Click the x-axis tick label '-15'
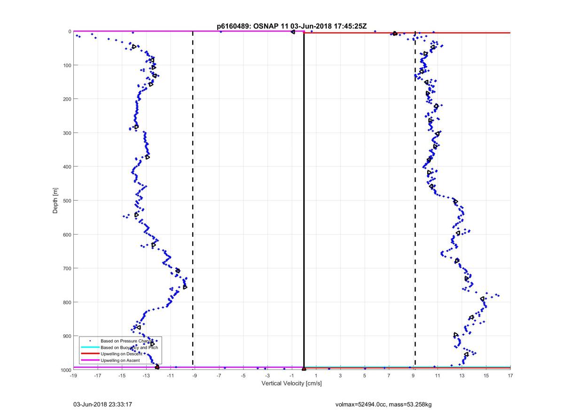564x416 pixels. click(x=122, y=376)
